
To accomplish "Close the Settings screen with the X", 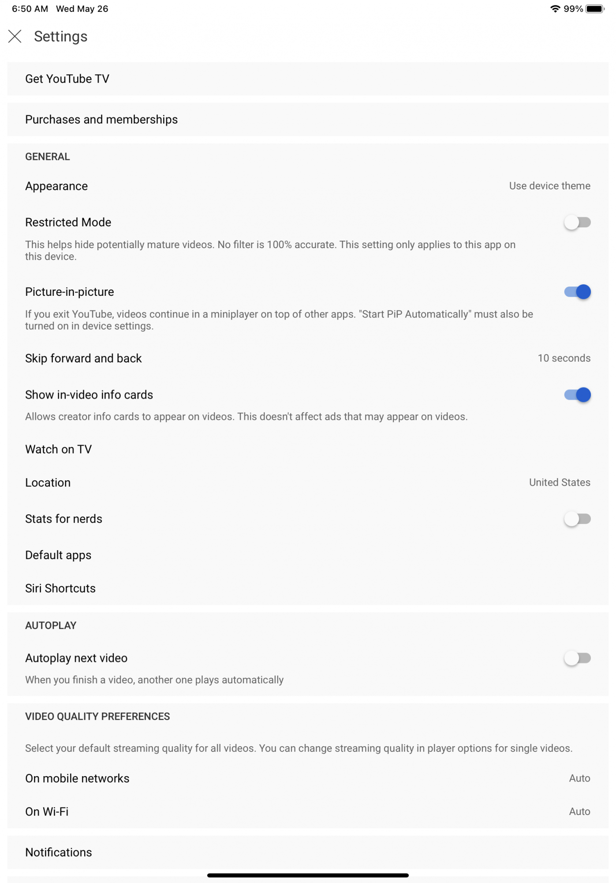I will point(15,36).
